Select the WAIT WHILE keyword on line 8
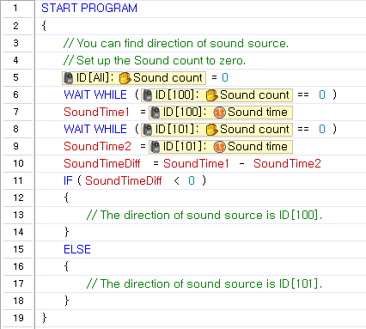 point(95,129)
